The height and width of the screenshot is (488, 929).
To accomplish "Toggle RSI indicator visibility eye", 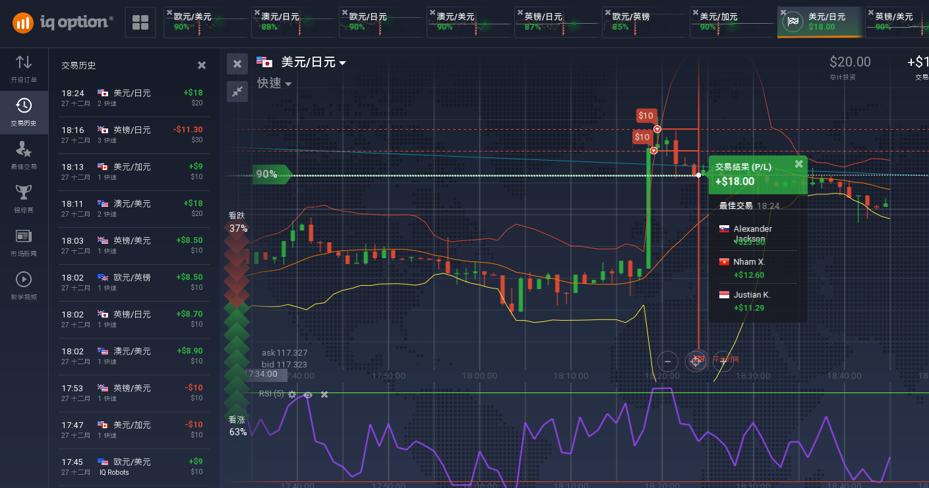I will click(x=307, y=394).
